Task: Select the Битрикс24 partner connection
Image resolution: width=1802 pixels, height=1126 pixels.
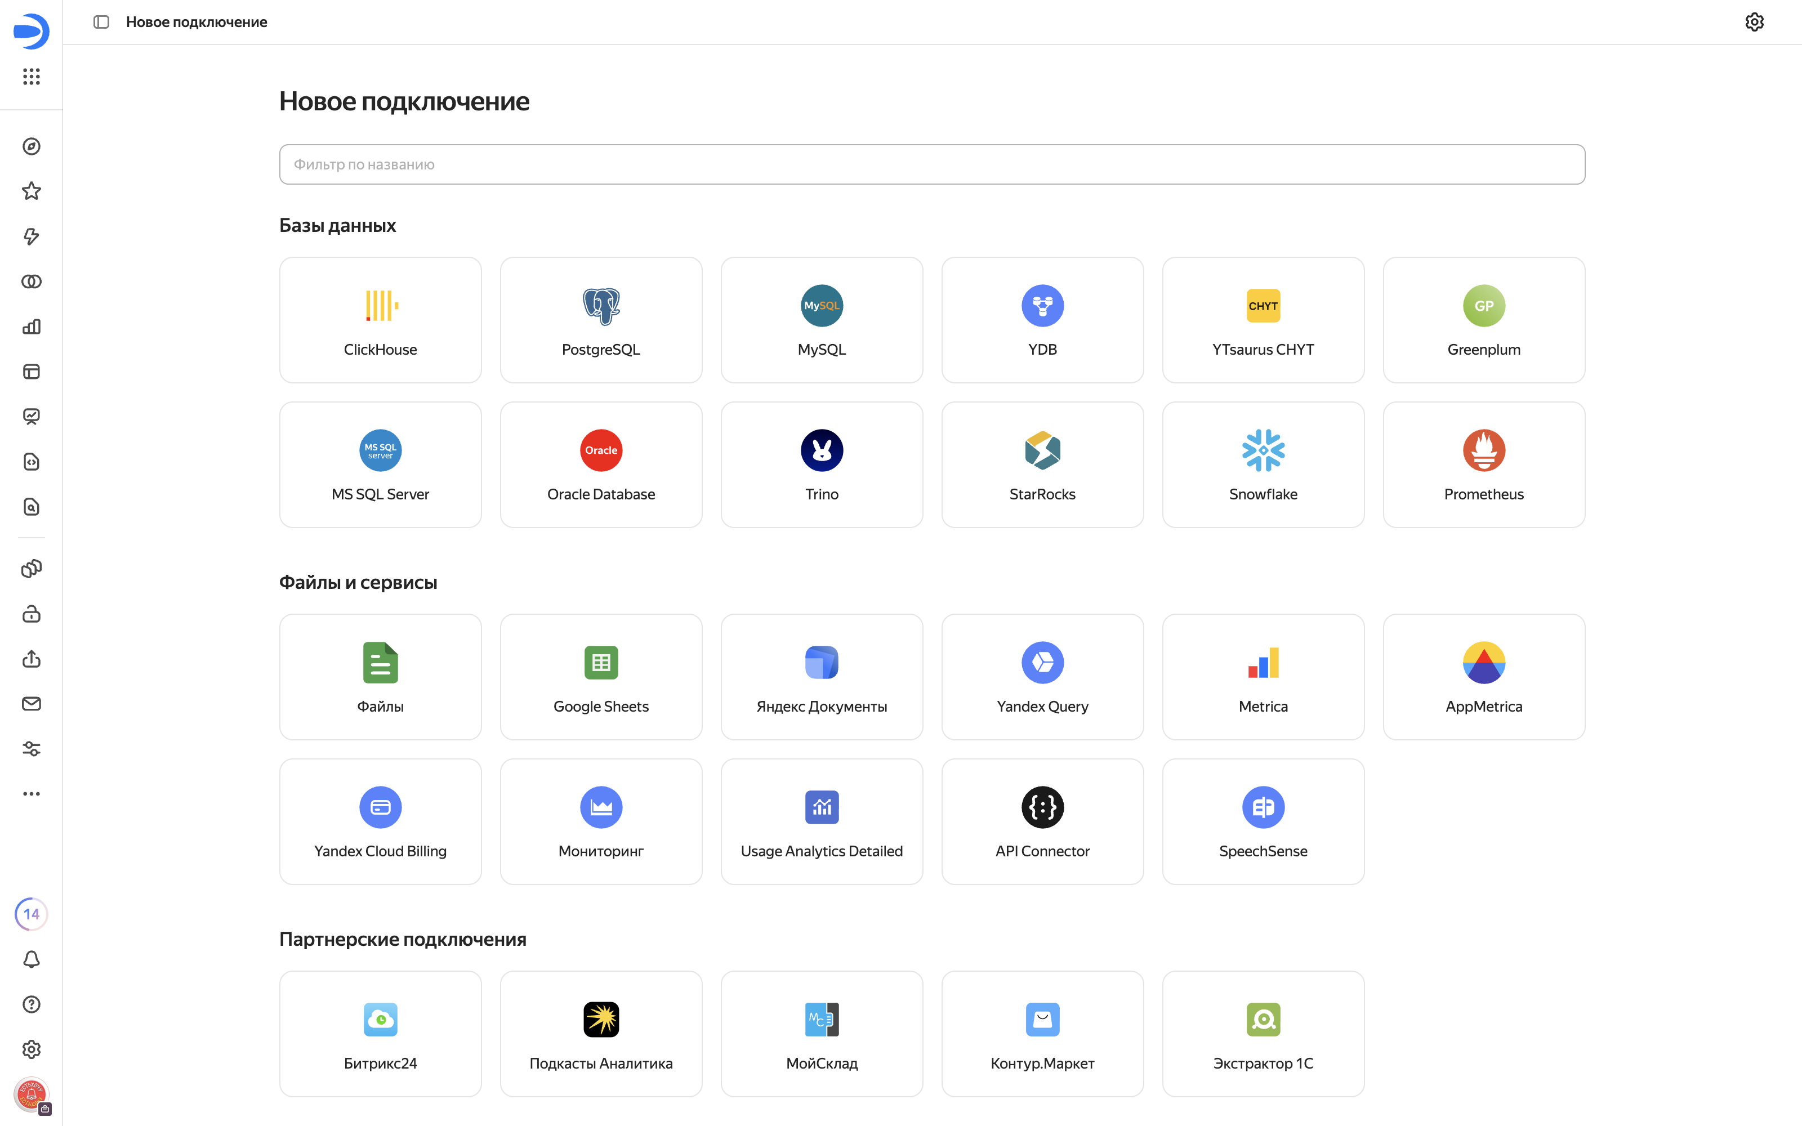Action: pos(380,1034)
